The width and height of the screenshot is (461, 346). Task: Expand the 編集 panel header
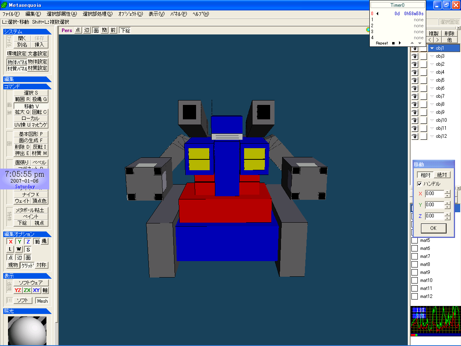pyautogui.click(x=27, y=79)
